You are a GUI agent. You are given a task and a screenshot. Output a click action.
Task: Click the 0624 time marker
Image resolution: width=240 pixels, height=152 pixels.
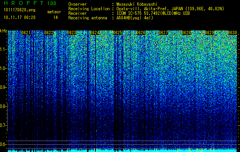point(95,33)
